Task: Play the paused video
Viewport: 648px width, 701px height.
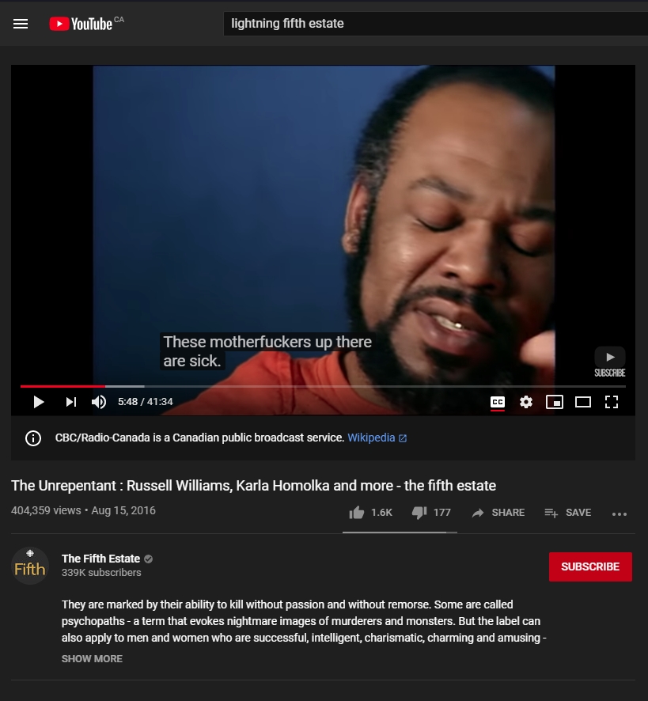Action: 39,402
